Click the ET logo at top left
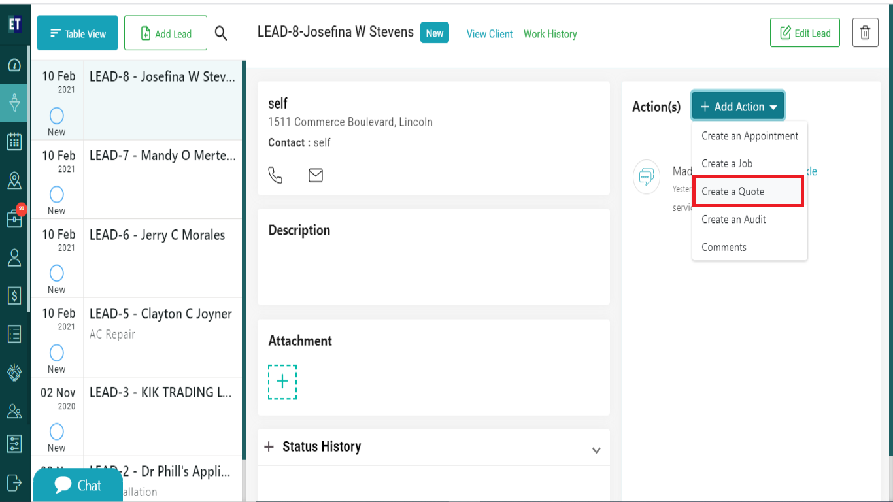This screenshot has height=502, width=893. tap(14, 24)
